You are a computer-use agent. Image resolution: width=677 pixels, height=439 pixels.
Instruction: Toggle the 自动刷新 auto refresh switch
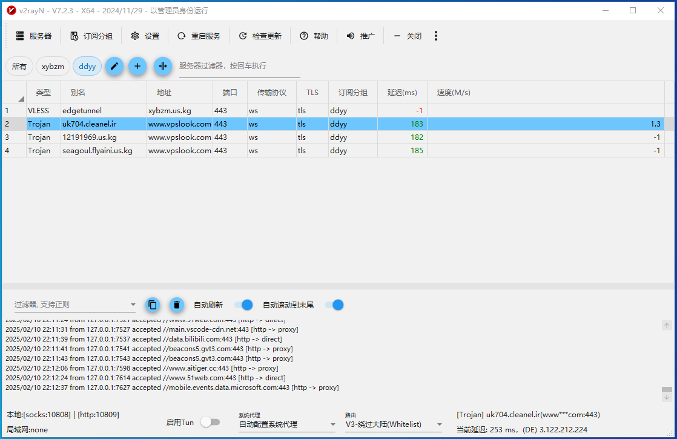pyautogui.click(x=243, y=305)
